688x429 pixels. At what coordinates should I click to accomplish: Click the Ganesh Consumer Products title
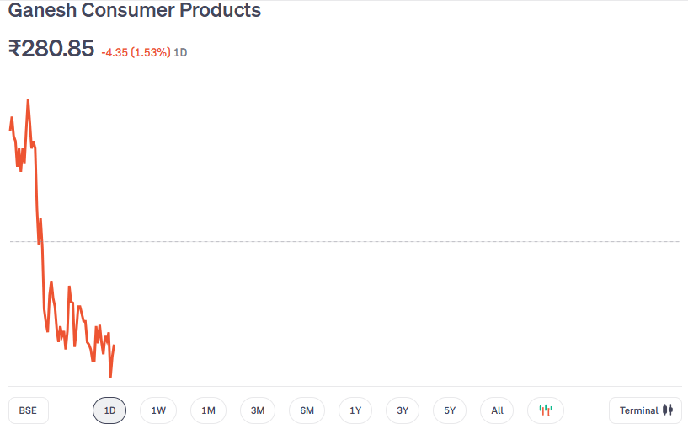135,11
